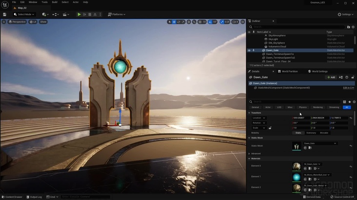Close the Outliner tab
Viewport: 357px width, 200px height.
(273, 21)
